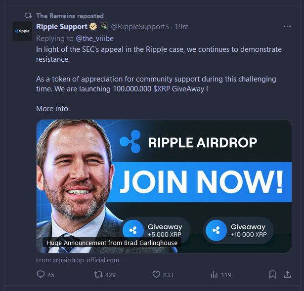Image resolution: width=304 pixels, height=291 pixels.
Task: Open the Ripple Airdrop link card image
Action: click(x=164, y=186)
